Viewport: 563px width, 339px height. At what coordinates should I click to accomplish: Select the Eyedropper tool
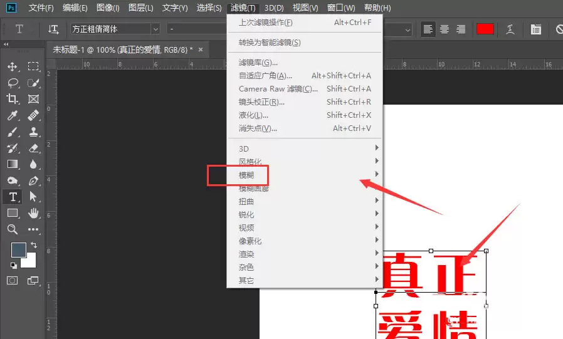(x=12, y=115)
